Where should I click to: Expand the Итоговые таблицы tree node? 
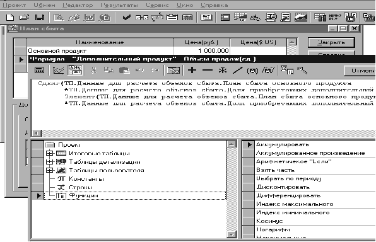pos(49,153)
